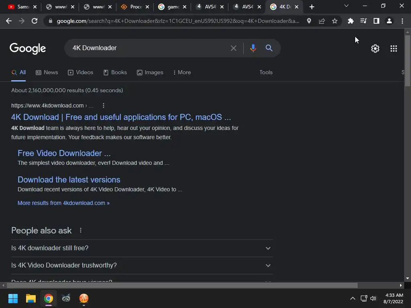View site information lock icon
This screenshot has height=308, width=411.
(x=51, y=21)
